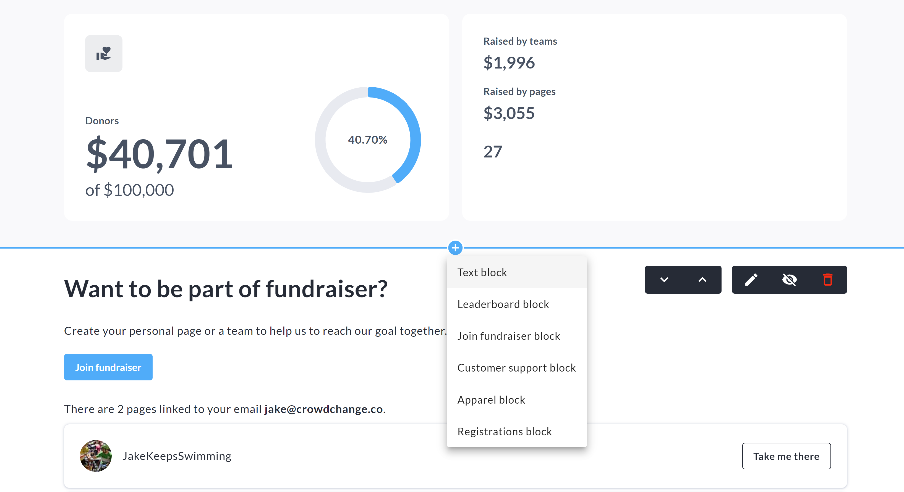This screenshot has height=492, width=904.
Task: Move block down with chevron arrow
Action: click(x=664, y=280)
